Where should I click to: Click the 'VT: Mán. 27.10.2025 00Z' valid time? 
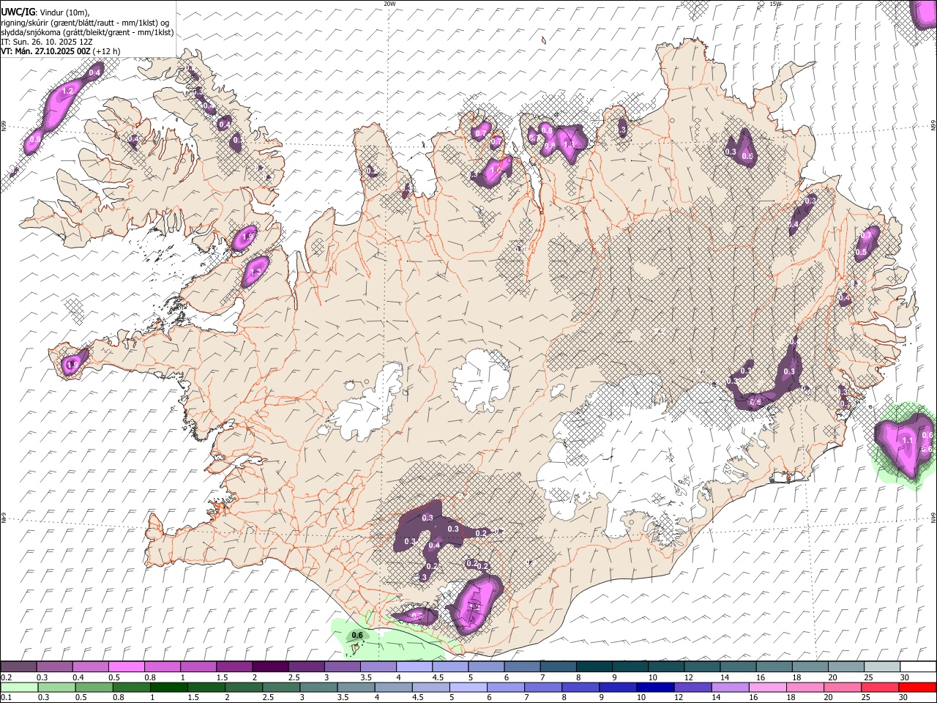(x=45, y=51)
